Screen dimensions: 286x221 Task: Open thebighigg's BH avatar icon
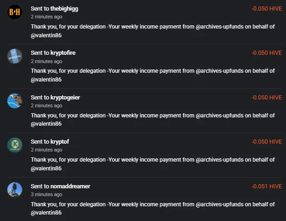pos(15,12)
